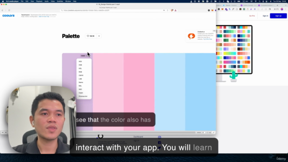This screenshot has height=162, width=288.
Task: Open the Apple menu
Action: pyautogui.click(x=3, y=1)
